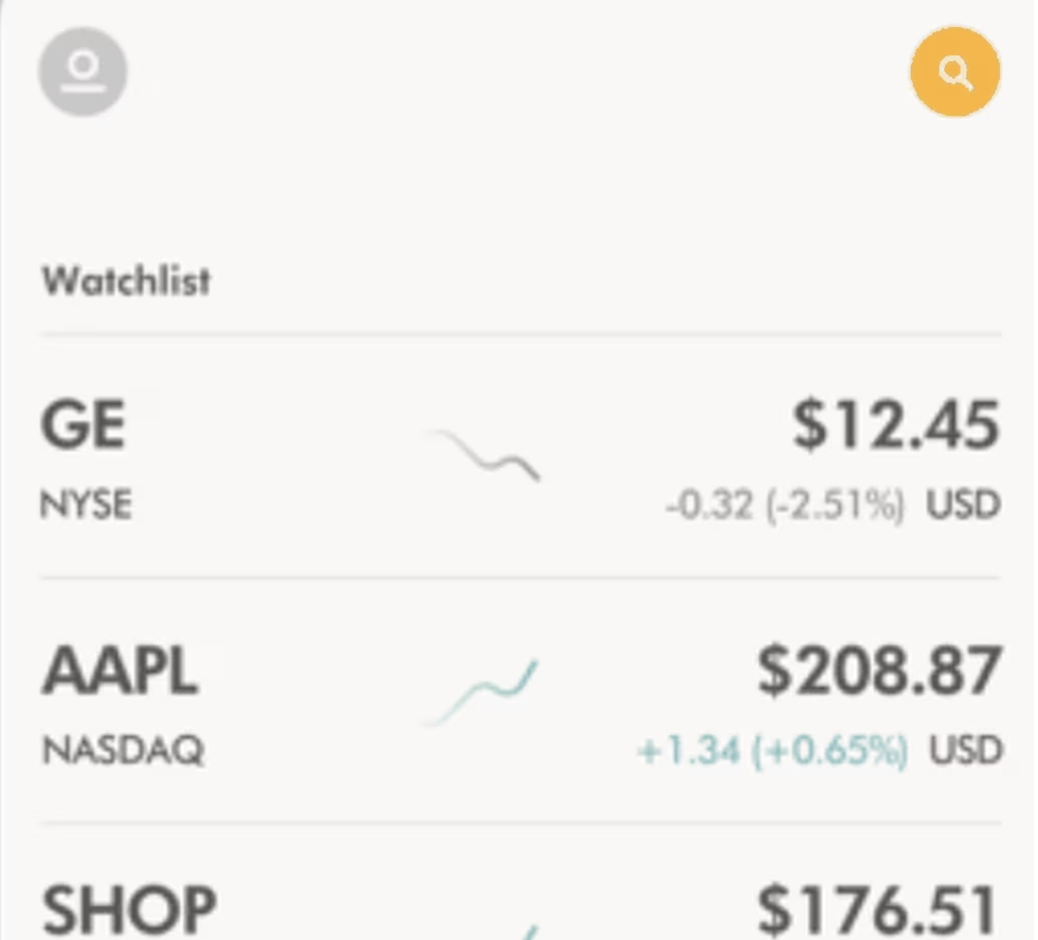Select the GE ticker symbol

84,425
